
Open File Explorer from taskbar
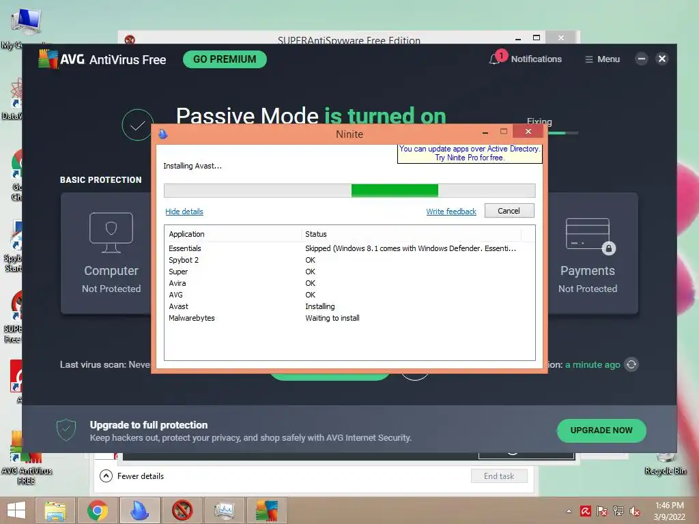pos(55,510)
